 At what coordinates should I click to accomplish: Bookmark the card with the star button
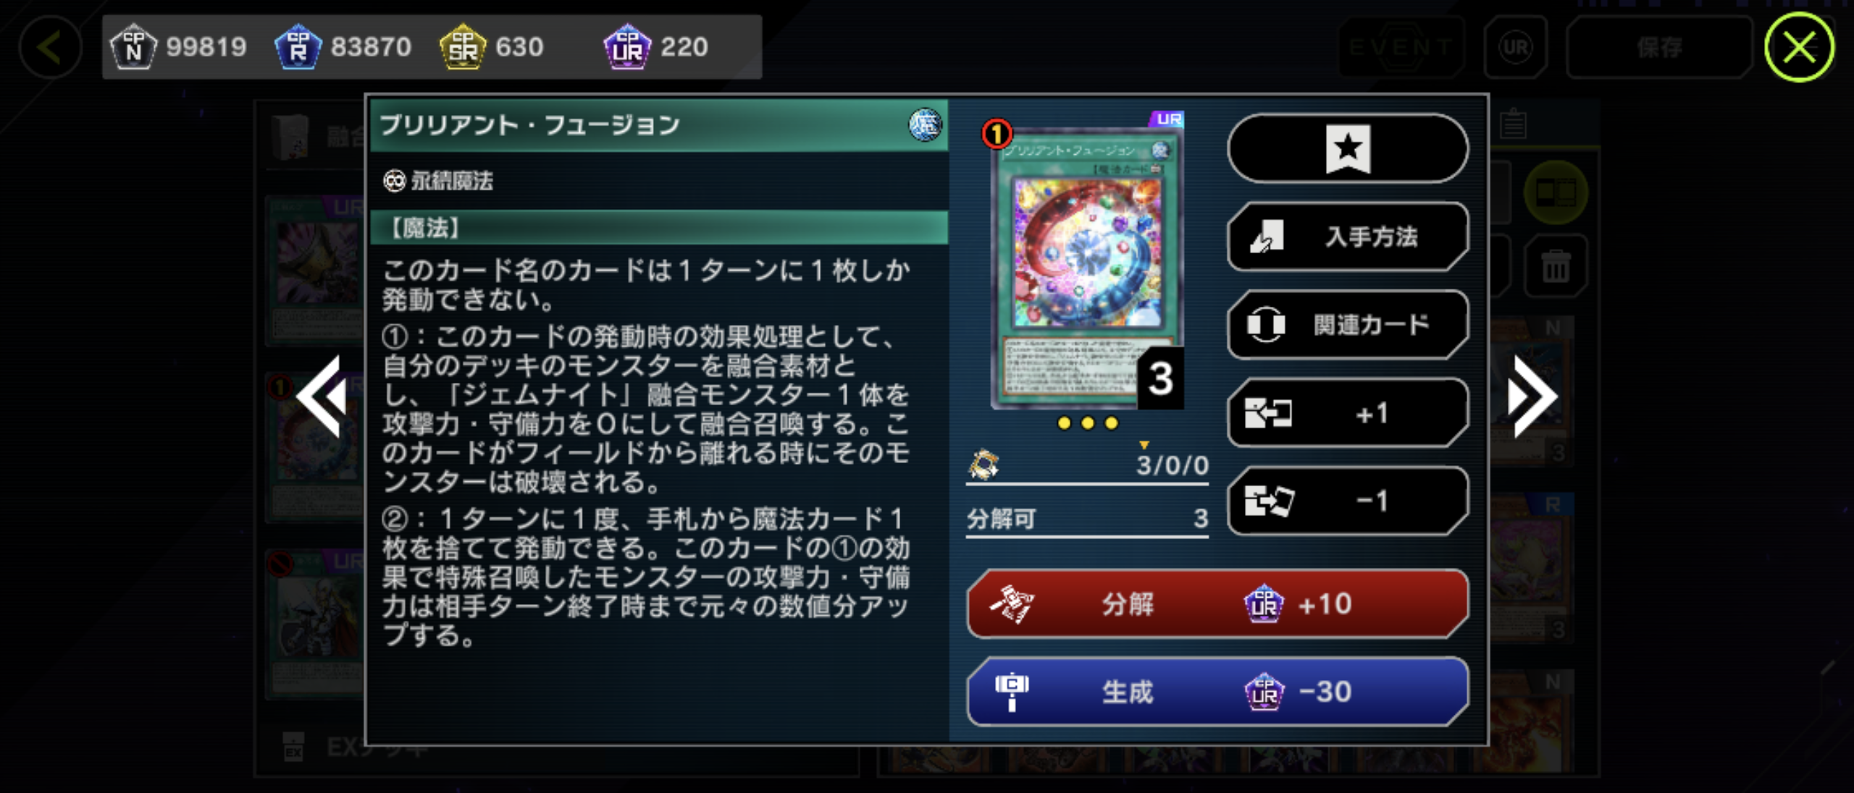(x=1348, y=148)
